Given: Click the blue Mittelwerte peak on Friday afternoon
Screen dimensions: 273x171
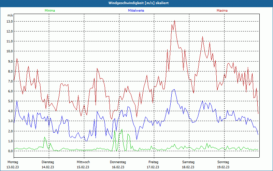Looking at the screenshot, I should click(174, 90).
